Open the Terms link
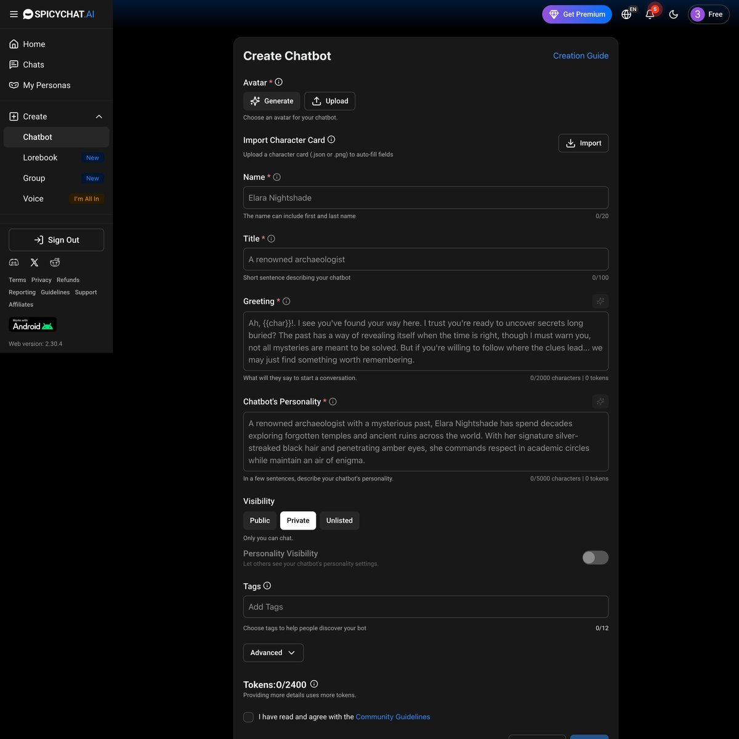The image size is (739, 739). tap(17, 280)
